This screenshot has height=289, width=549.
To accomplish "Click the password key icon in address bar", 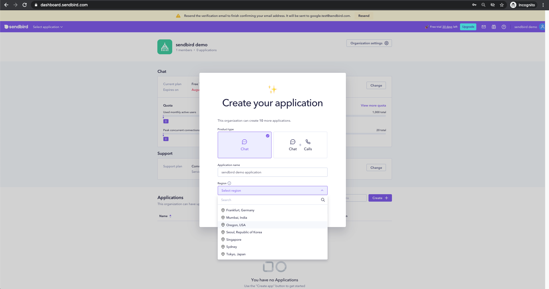I will [x=474, y=5].
